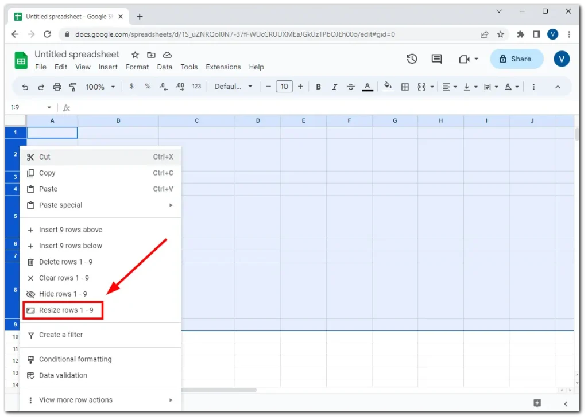Click the Move to folder icon
The height and width of the screenshot is (420, 588).
(151, 55)
